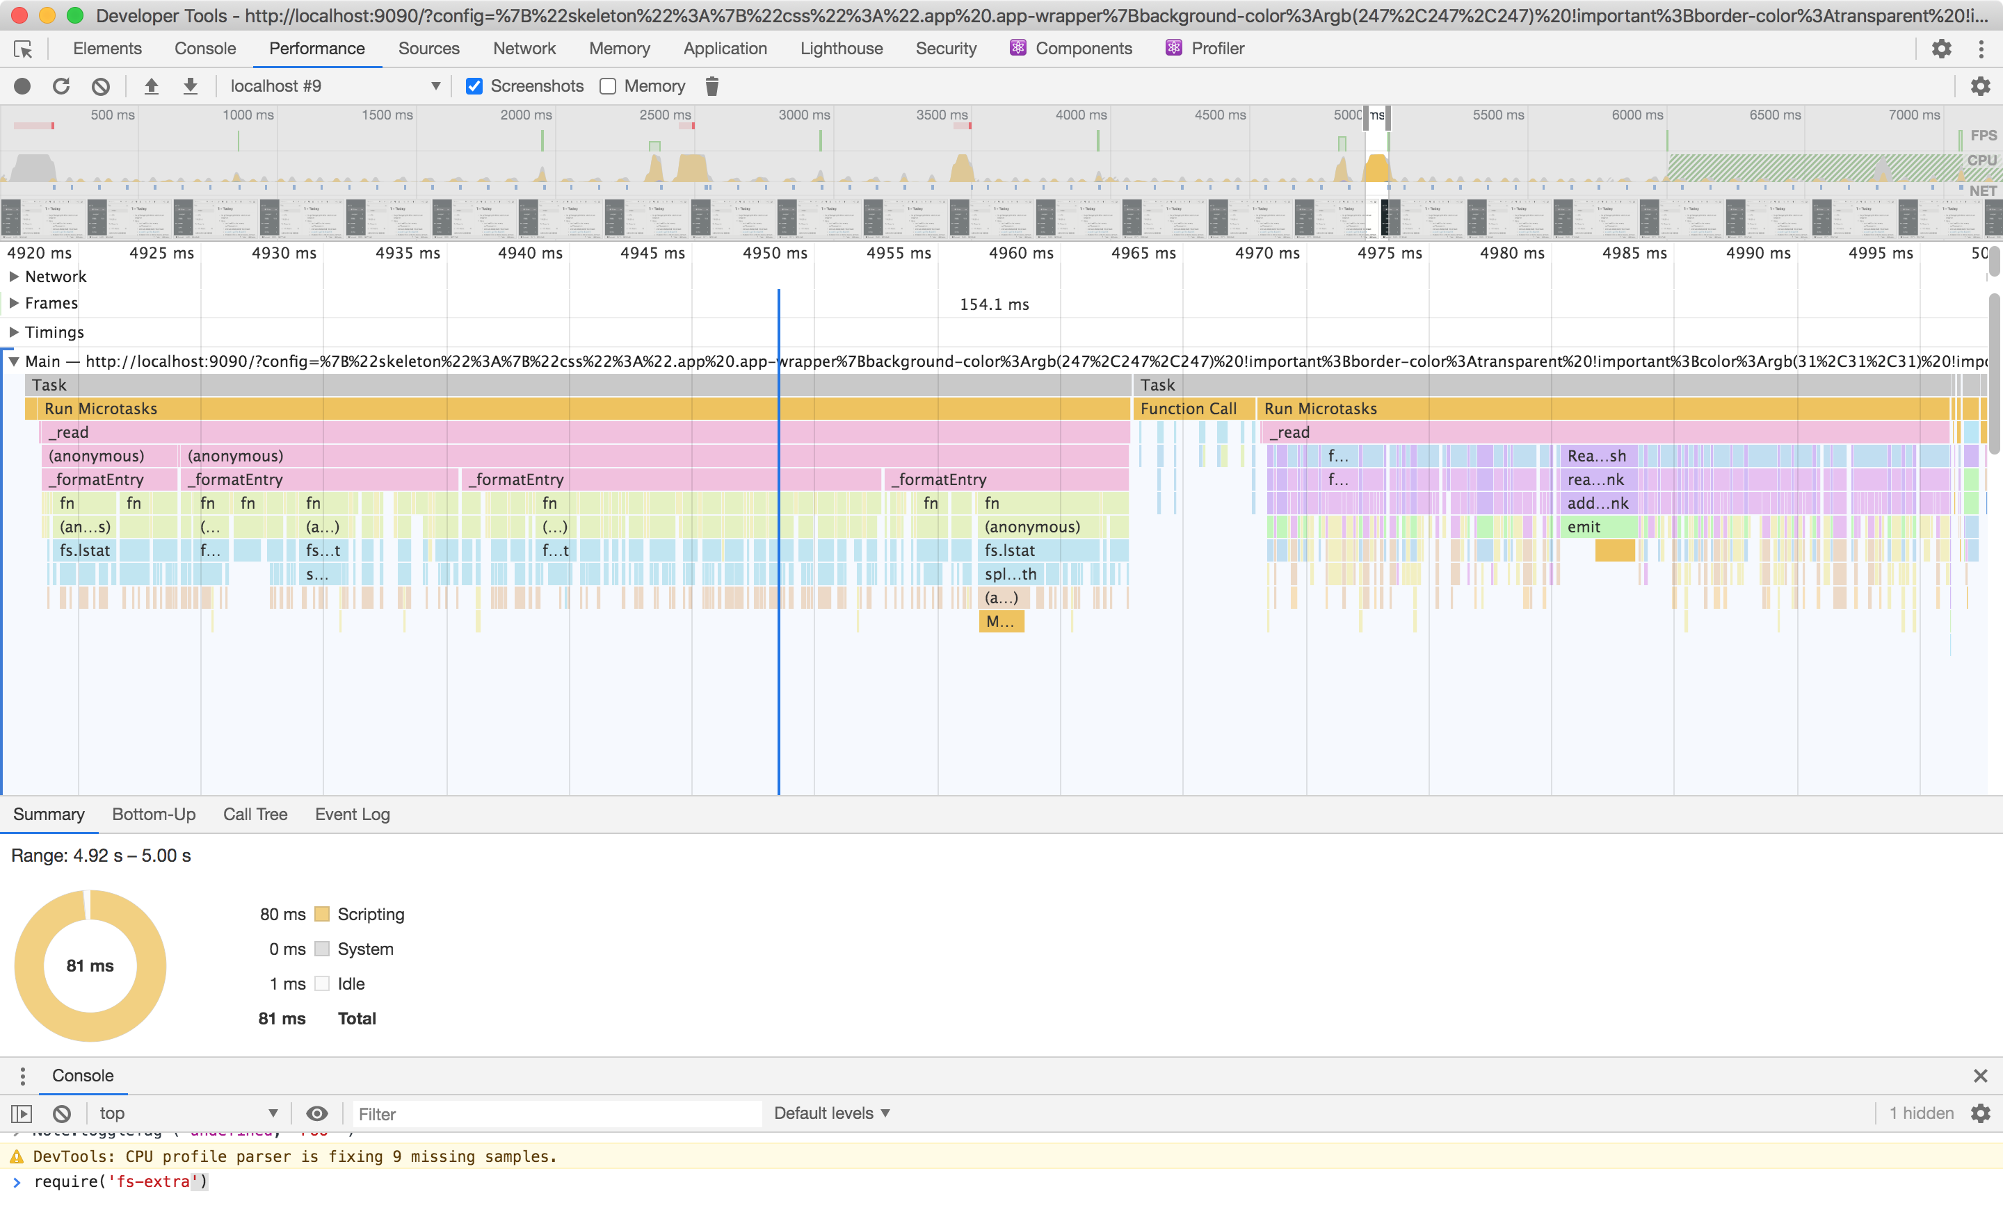This screenshot has height=1219, width=2003.
Task: Click the load profile upload icon
Action: pyautogui.click(x=151, y=86)
